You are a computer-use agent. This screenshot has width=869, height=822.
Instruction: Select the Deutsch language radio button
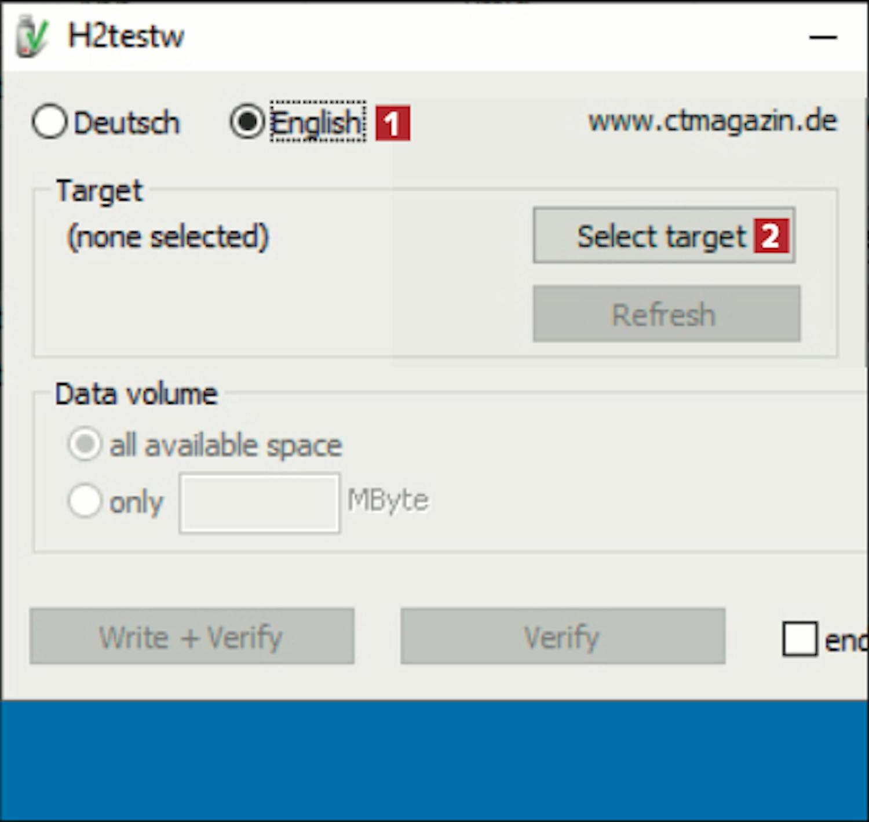50,122
